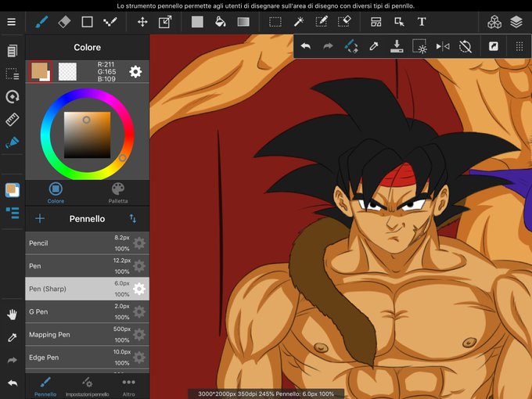Open G Pen gear settings

click(x=139, y=312)
